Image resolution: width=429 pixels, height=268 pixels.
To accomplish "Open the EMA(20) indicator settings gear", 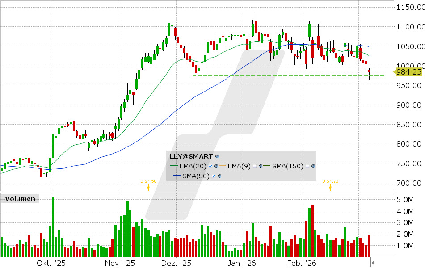I will coord(216,166).
